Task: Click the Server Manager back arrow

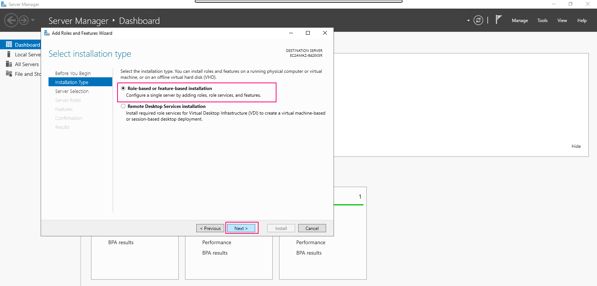Action: (x=11, y=20)
